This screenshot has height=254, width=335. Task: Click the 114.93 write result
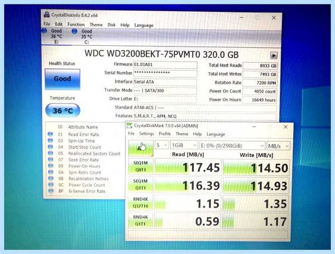coord(256,186)
